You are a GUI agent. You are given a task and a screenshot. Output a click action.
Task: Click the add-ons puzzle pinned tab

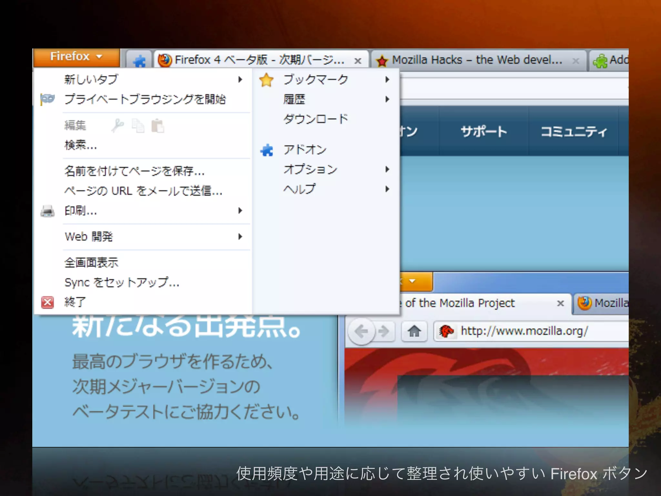coord(139,60)
